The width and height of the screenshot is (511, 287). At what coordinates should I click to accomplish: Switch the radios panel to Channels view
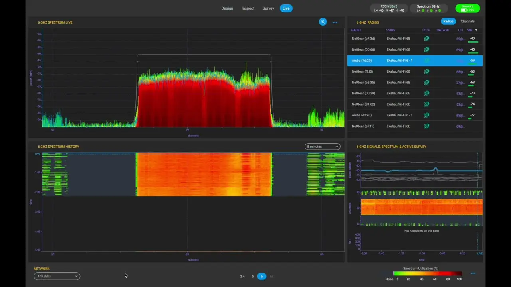point(467,21)
